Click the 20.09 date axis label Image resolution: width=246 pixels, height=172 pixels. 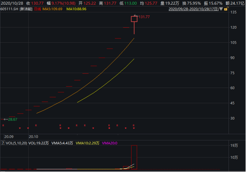click(9, 137)
